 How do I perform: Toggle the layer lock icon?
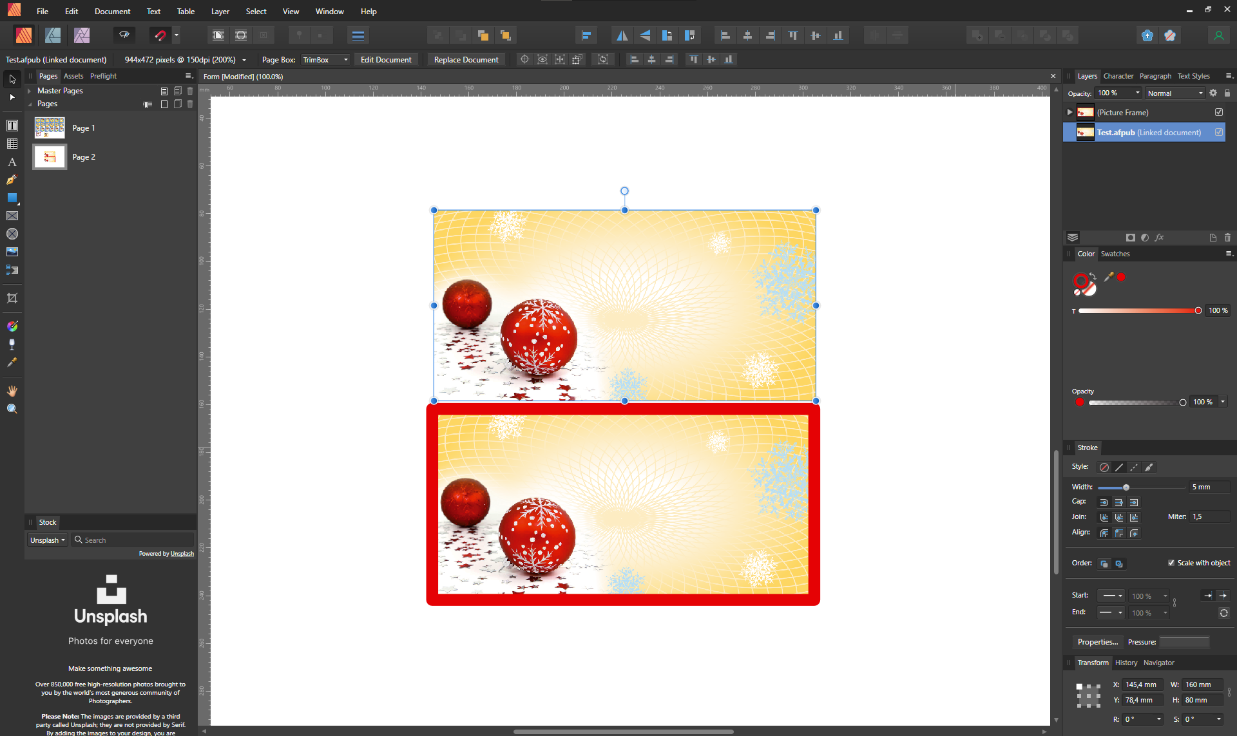point(1227,93)
